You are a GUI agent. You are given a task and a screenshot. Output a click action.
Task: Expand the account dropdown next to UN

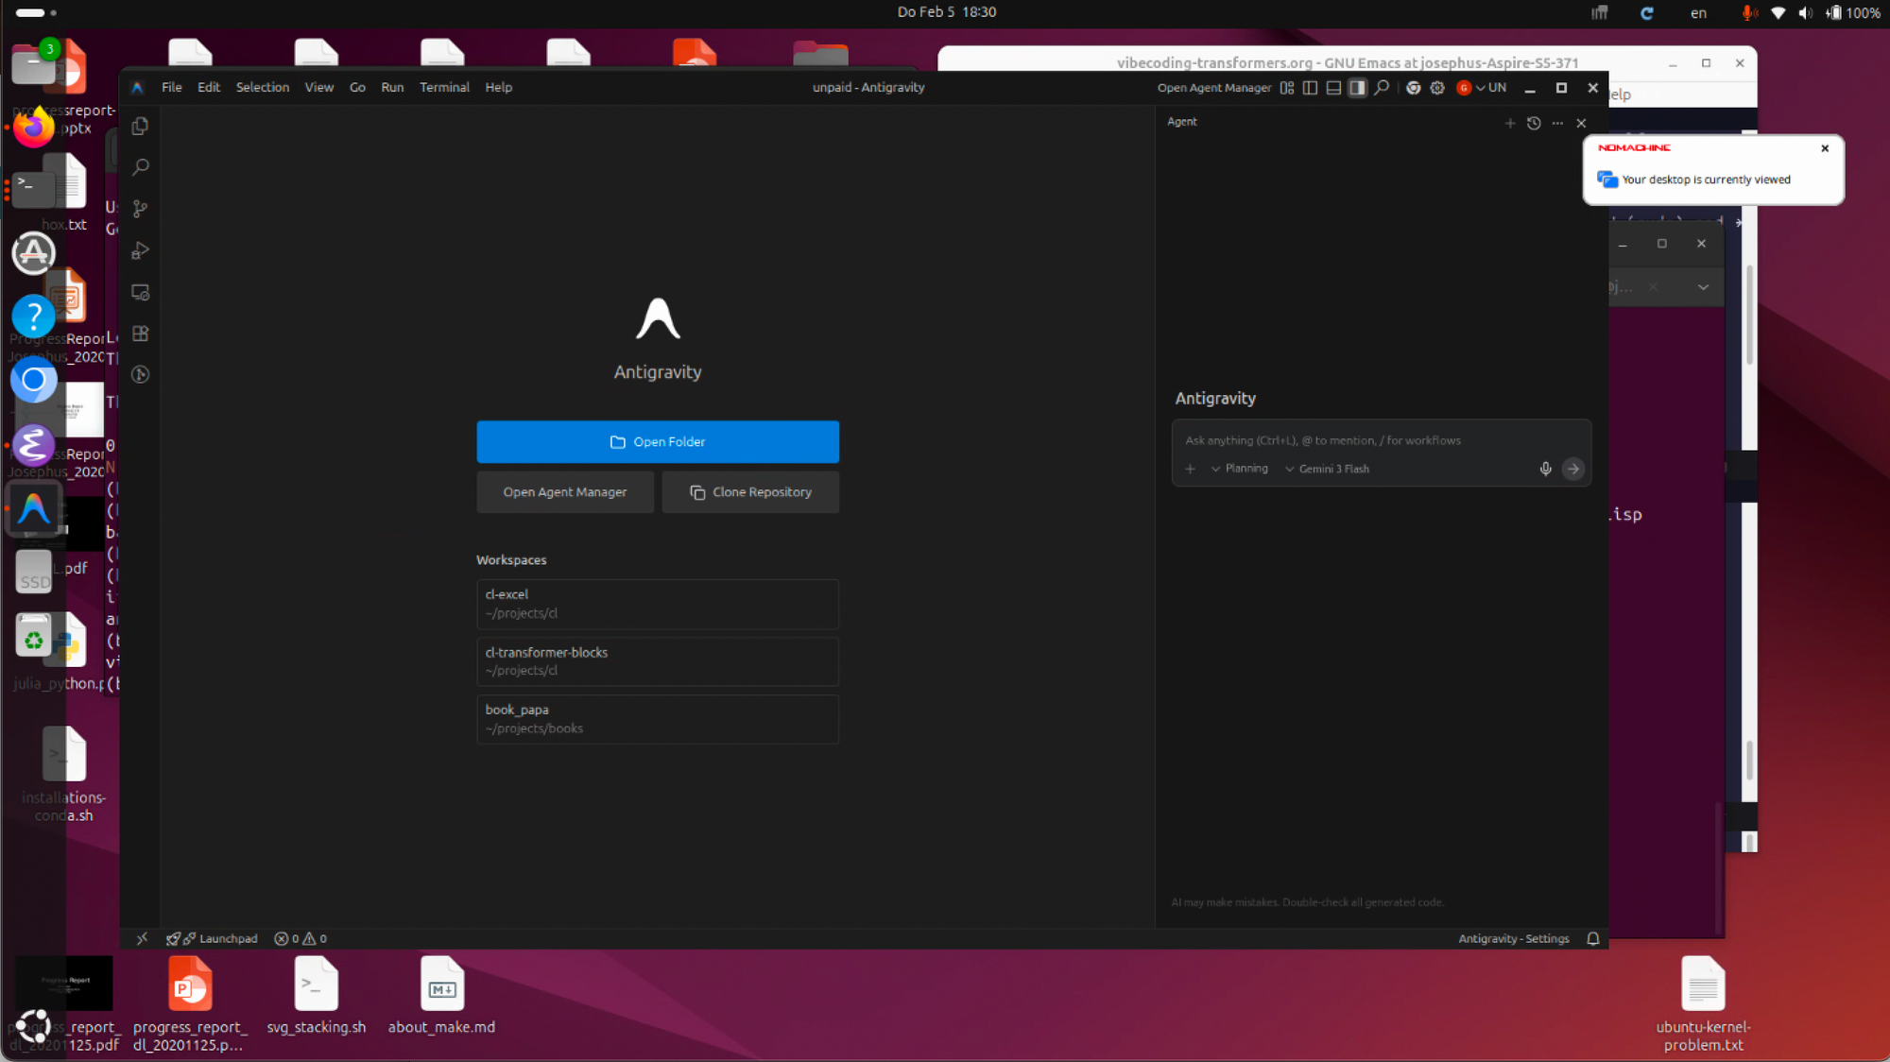[x=1480, y=87]
